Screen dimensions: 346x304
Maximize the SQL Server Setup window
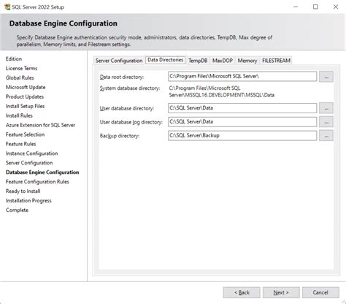click(315, 7)
